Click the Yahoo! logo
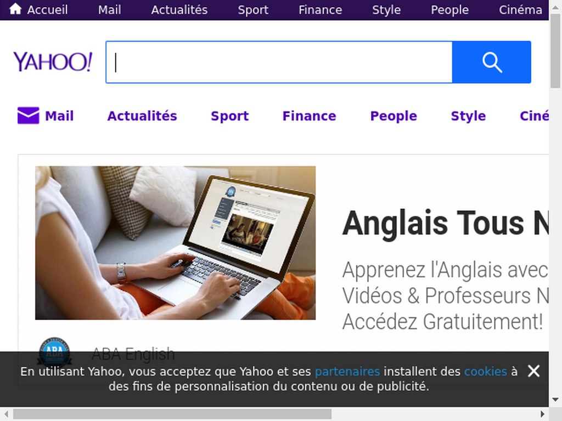 [53, 61]
